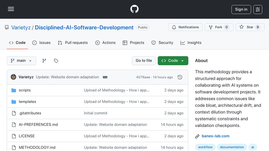This screenshot has height=151, width=269.
Task: Click the fork count 0
Action: point(226,27)
